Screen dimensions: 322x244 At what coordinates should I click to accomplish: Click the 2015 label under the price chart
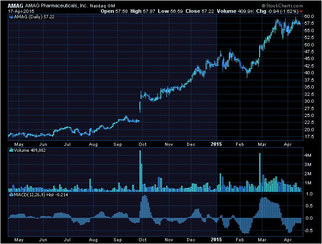point(216,144)
